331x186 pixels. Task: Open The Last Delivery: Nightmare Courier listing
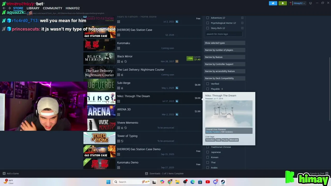point(142,72)
